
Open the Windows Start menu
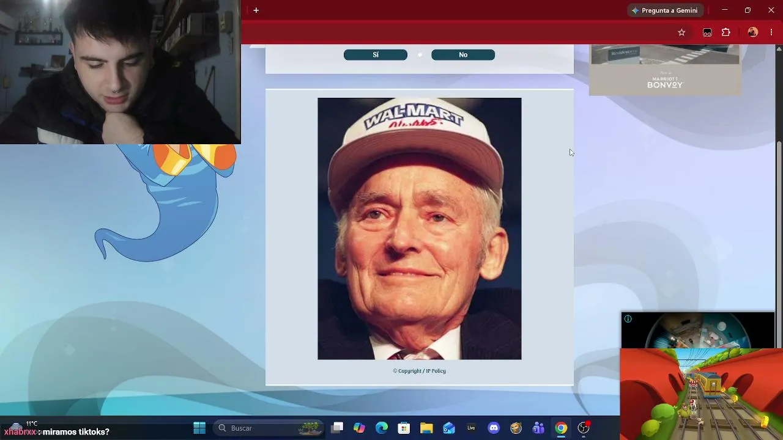199,428
